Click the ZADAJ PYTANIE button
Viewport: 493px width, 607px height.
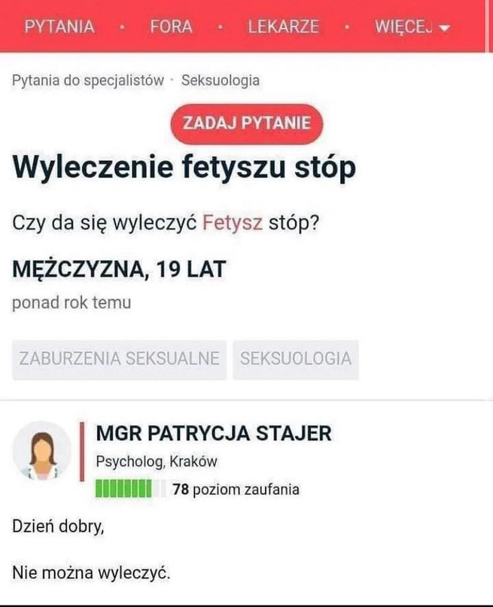pyautogui.click(x=247, y=123)
